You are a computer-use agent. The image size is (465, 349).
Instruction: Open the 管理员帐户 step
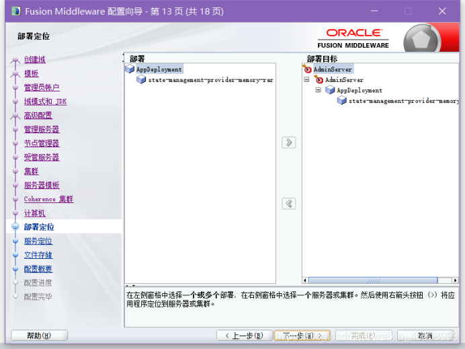(42, 87)
